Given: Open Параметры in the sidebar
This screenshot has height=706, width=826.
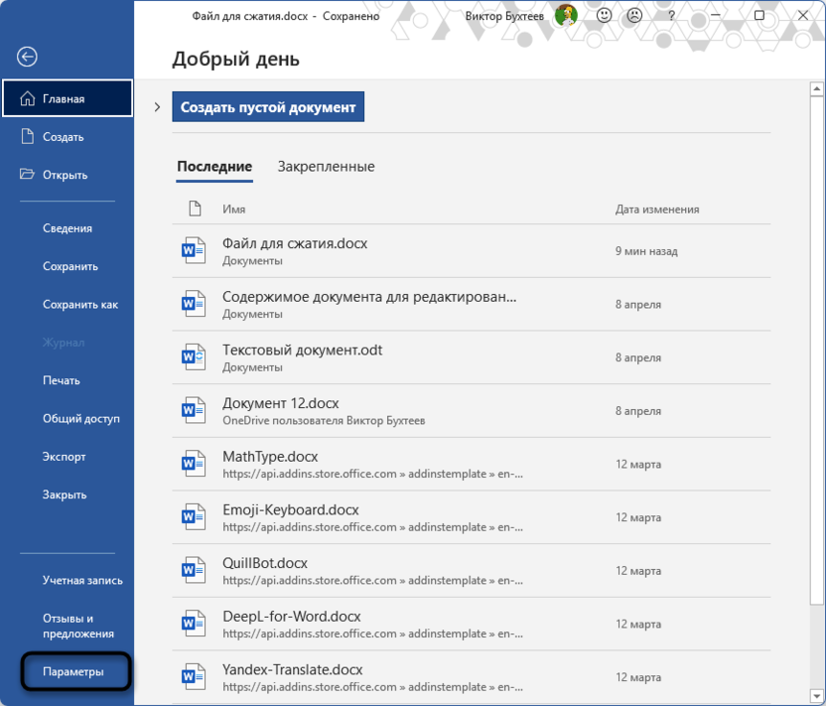Looking at the screenshot, I should coord(72,672).
